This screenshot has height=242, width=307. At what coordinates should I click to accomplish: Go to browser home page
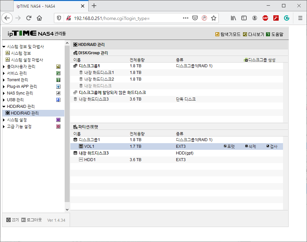[x=39, y=18]
